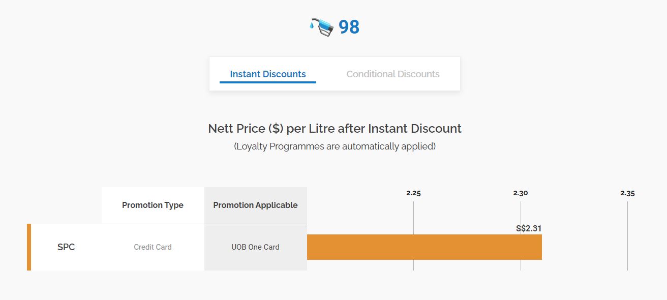Click the 2.25 axis label
Image resolution: width=667 pixels, height=300 pixels.
[x=413, y=193]
